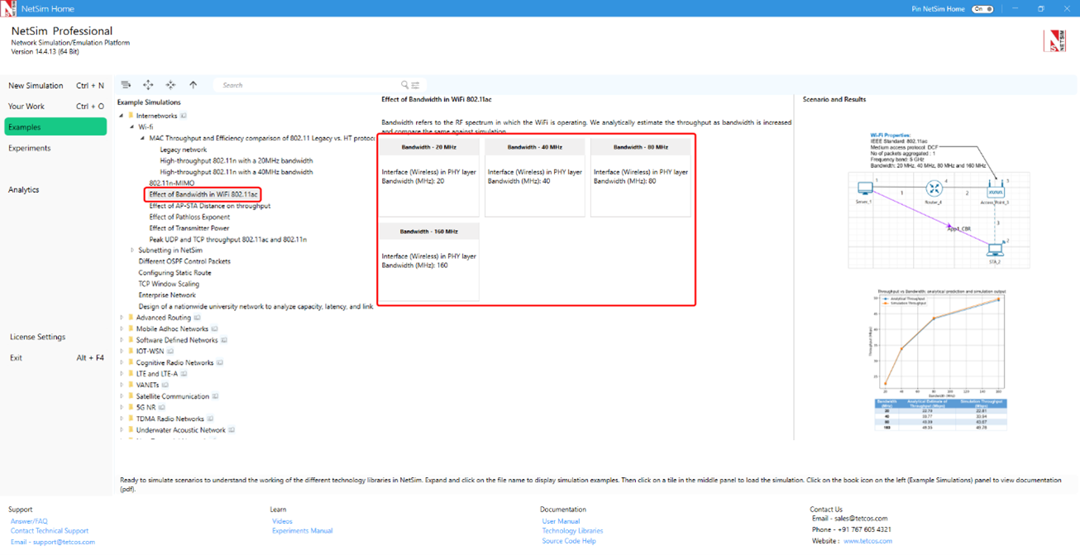Open the VANETs documentation book icon

(x=165, y=385)
